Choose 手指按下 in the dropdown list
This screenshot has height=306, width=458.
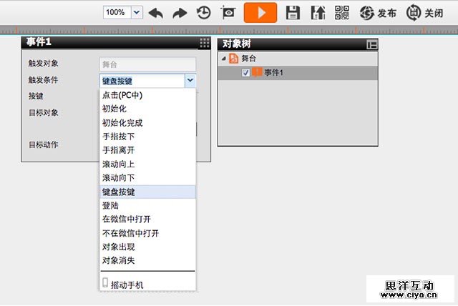(x=117, y=137)
